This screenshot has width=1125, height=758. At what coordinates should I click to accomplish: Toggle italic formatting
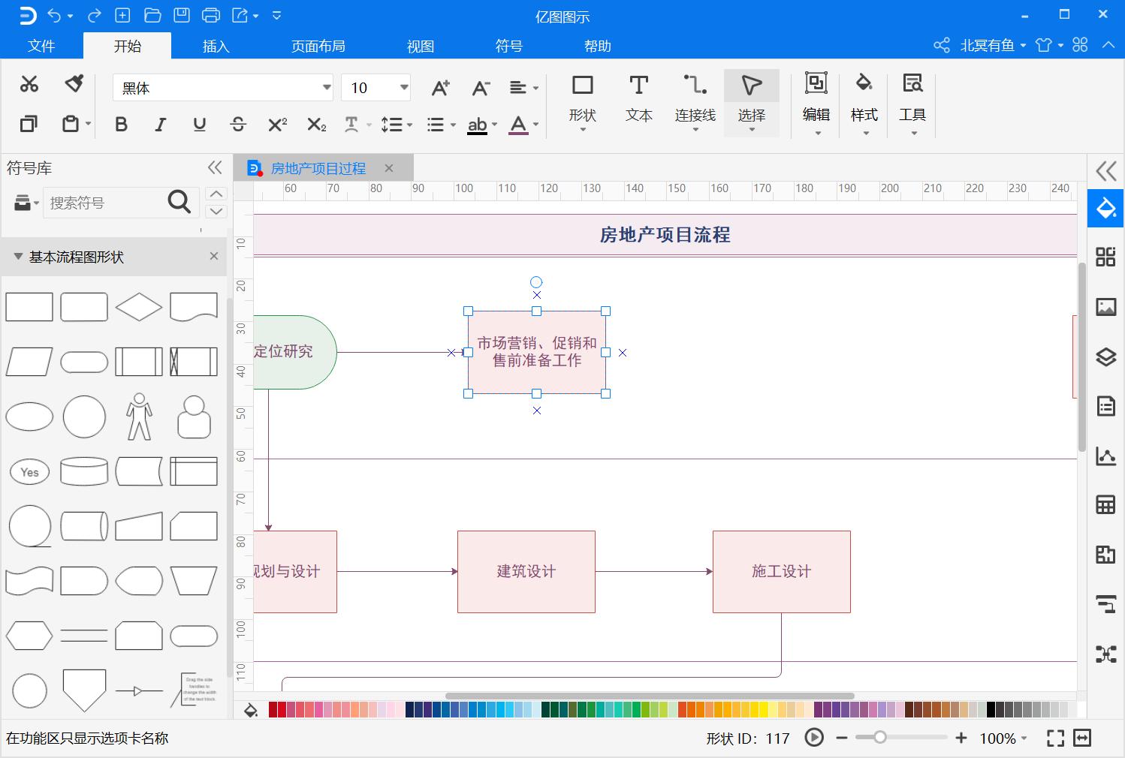click(160, 124)
